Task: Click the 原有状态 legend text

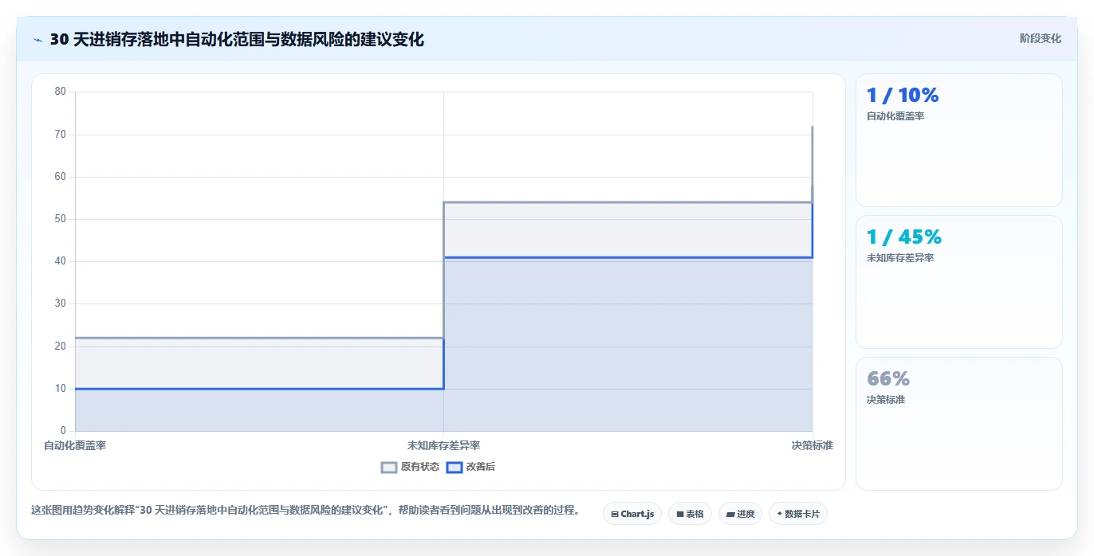Action: [x=420, y=467]
